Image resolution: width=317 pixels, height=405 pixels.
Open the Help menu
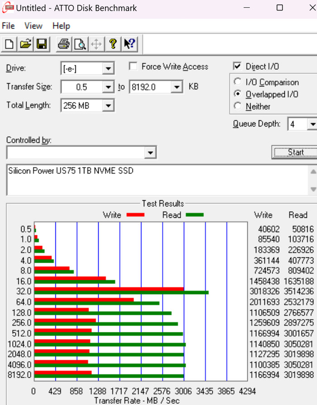tap(61, 26)
